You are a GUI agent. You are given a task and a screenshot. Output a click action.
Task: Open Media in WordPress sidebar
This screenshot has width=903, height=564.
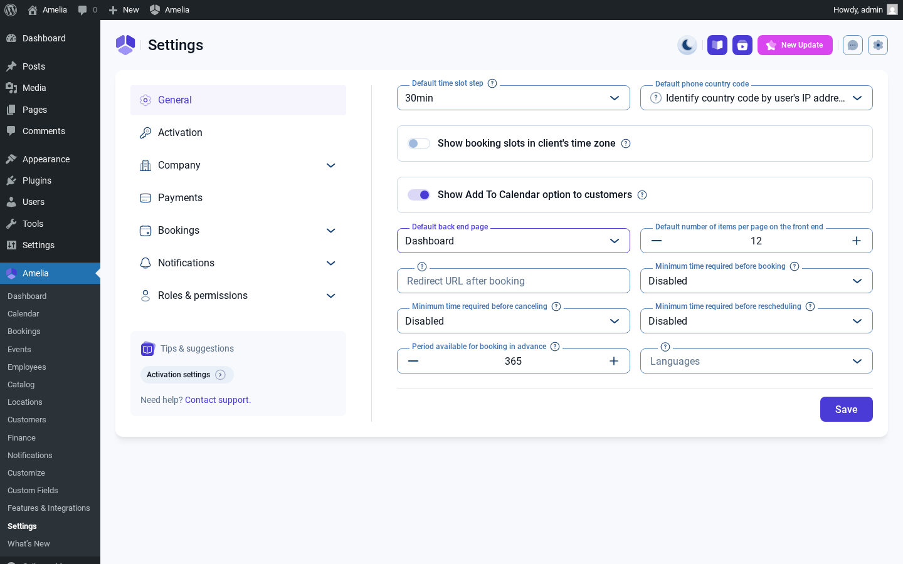pos(50,88)
